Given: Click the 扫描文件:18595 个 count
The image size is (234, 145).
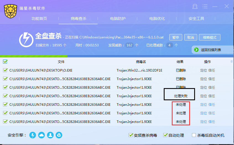Looking at the screenshot, I should [x=51, y=45].
